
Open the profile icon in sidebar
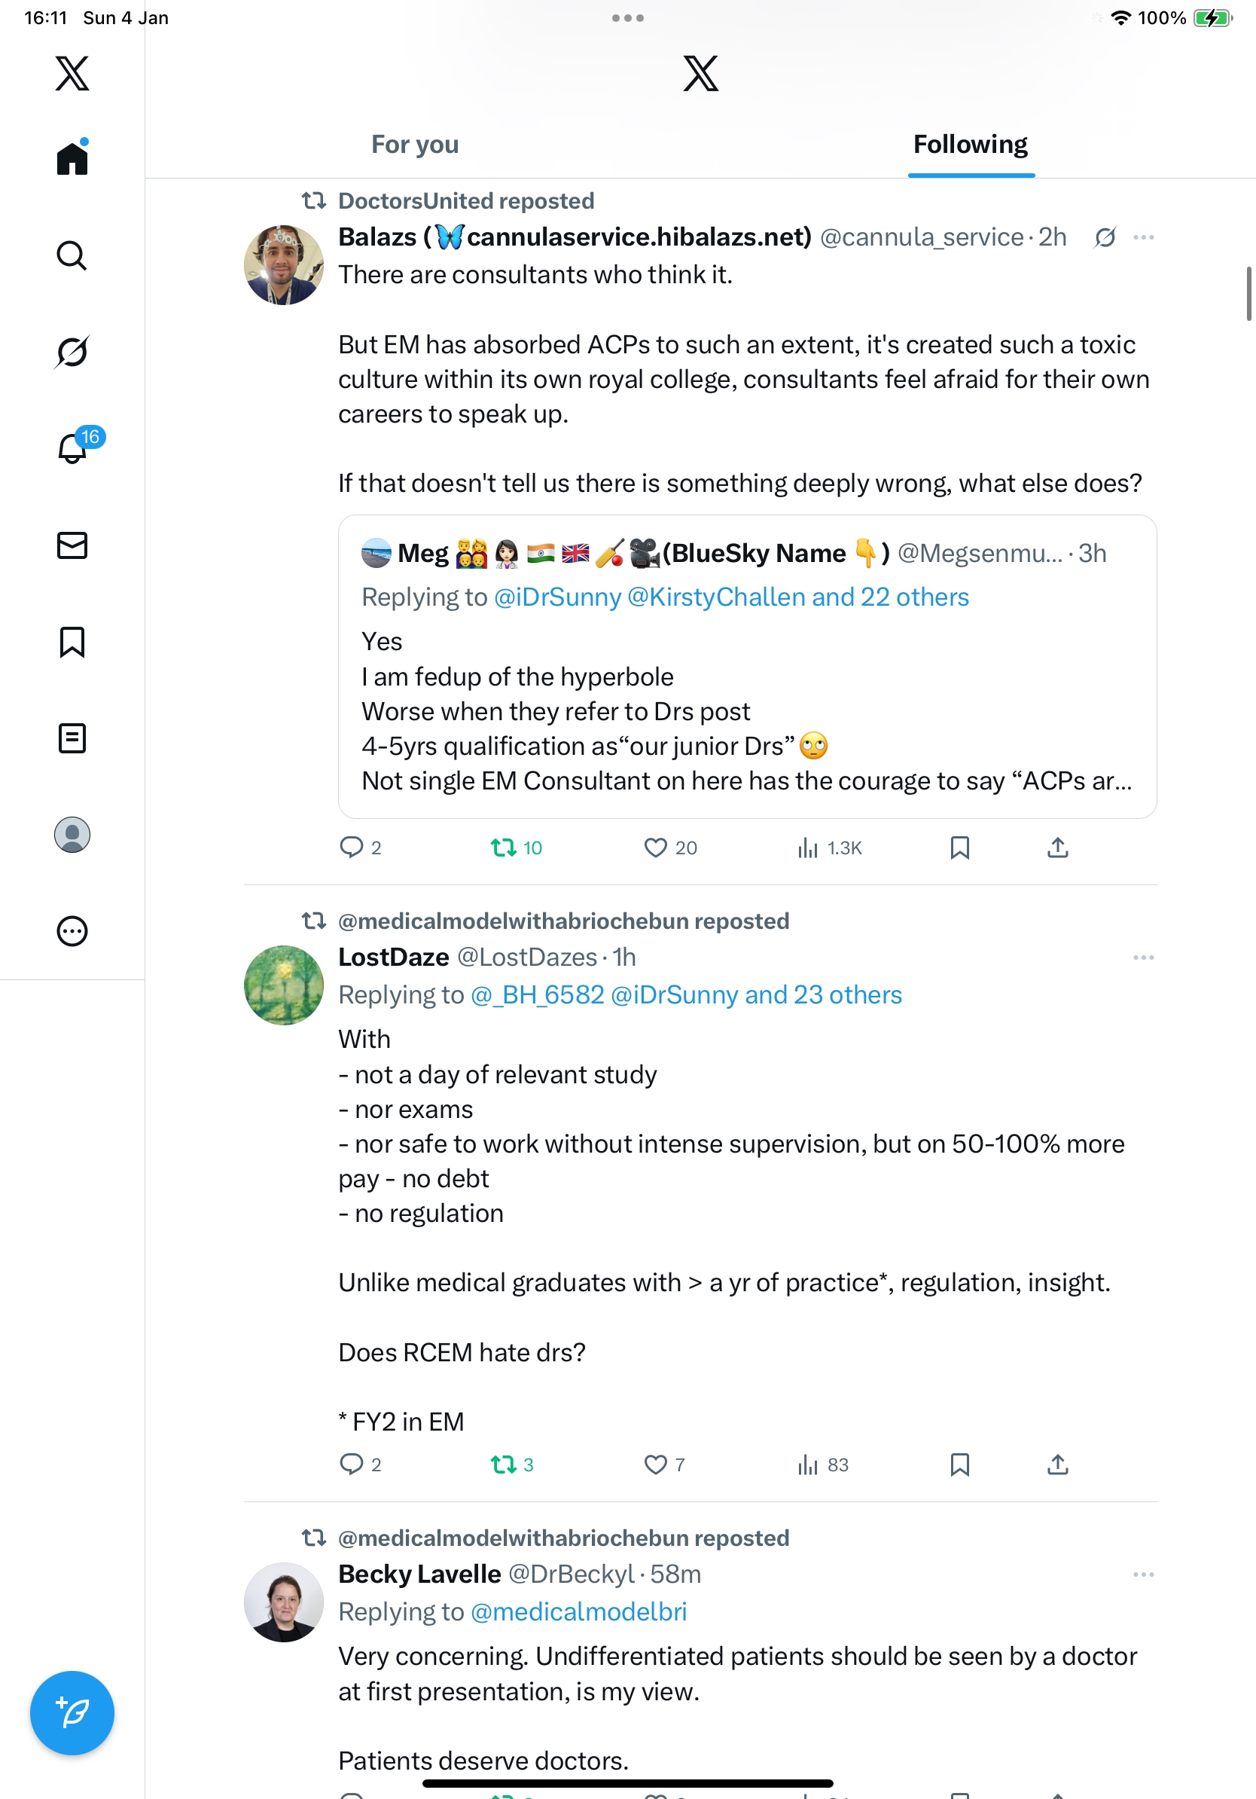coord(72,835)
